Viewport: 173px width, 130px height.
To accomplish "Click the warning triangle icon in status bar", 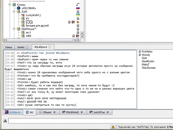I will [x=113, y=127].
